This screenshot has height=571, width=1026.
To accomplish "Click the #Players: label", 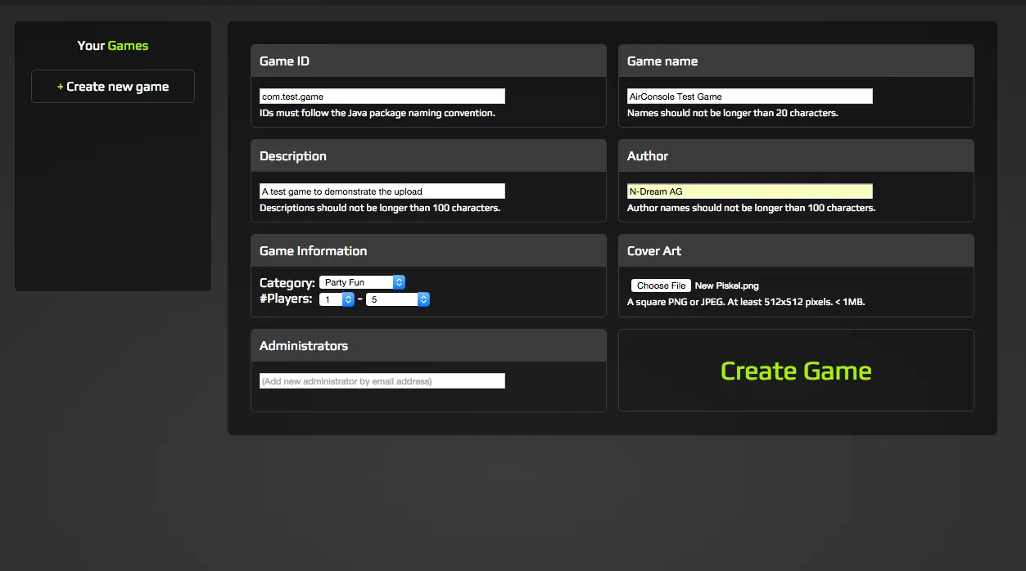I will click(x=286, y=299).
